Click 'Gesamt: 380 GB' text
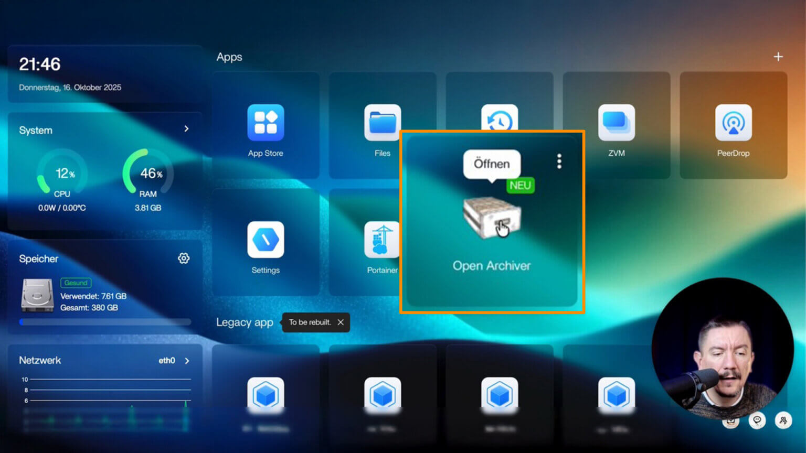This screenshot has width=806, height=453. point(89,308)
